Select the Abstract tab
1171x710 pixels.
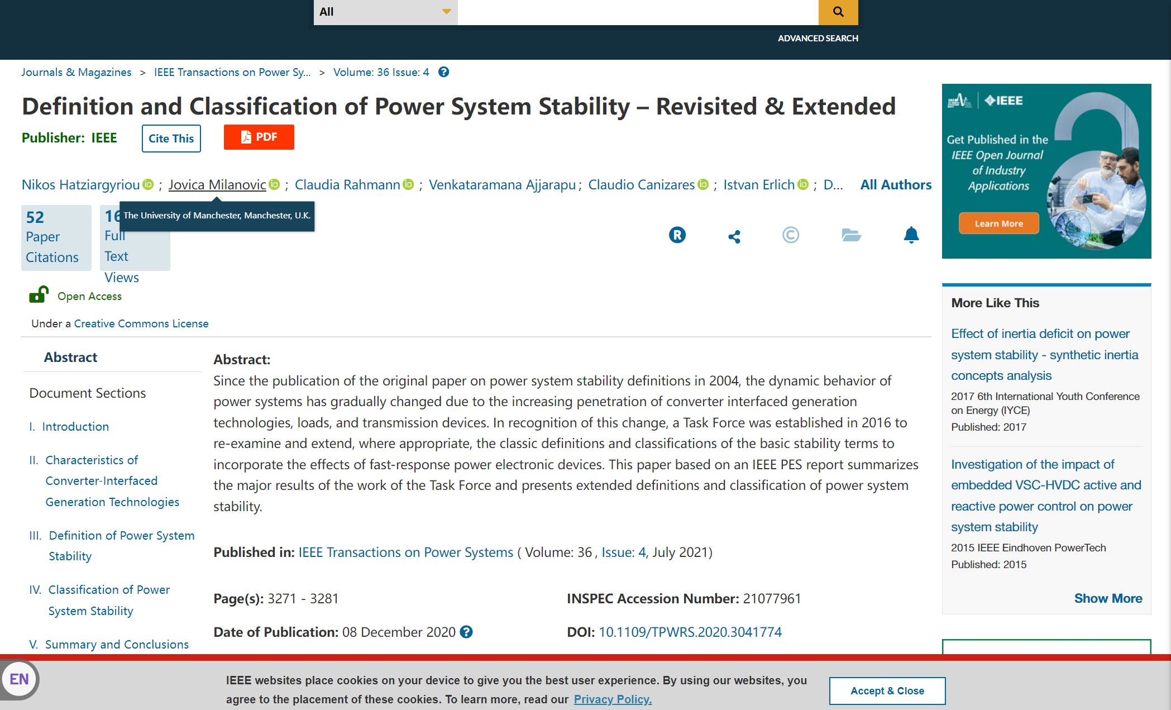click(x=70, y=357)
